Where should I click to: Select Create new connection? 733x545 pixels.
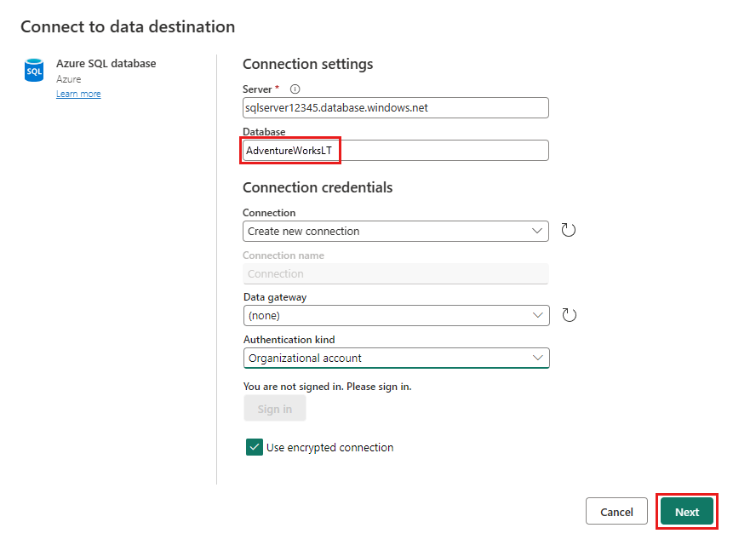tap(396, 230)
